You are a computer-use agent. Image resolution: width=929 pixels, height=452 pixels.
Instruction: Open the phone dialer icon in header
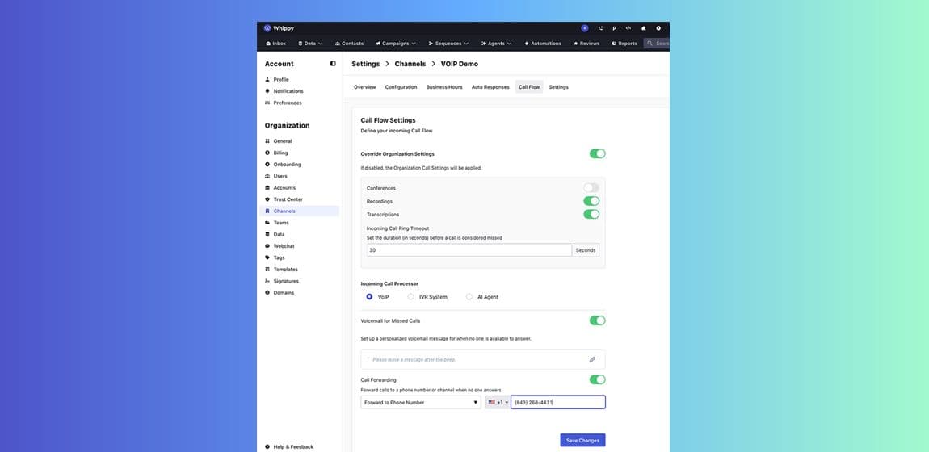pyautogui.click(x=600, y=28)
